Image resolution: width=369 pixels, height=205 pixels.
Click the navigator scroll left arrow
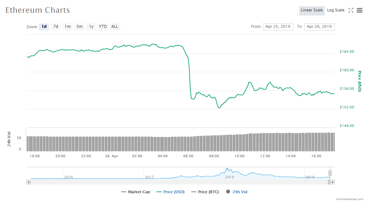point(29,182)
